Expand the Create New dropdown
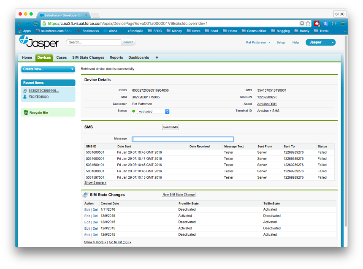363x269 pixels. 48,69
